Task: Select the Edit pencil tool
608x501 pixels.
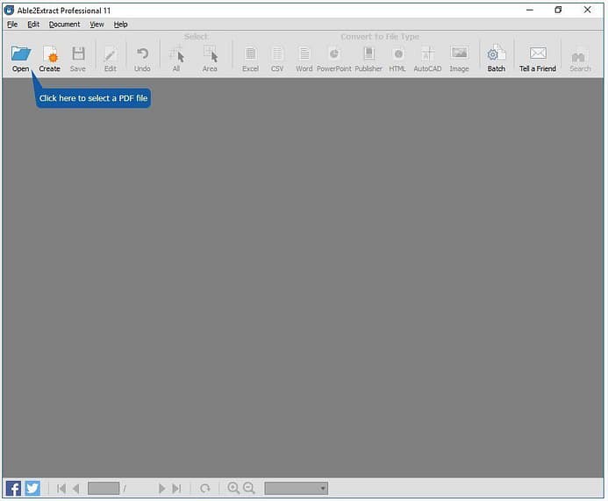Action: [x=111, y=54]
